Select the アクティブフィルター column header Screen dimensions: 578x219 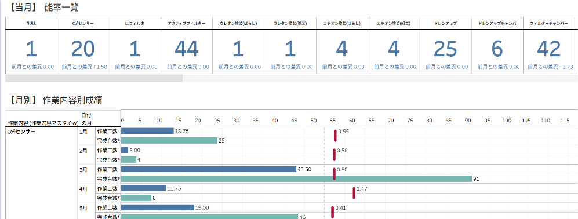187,23
